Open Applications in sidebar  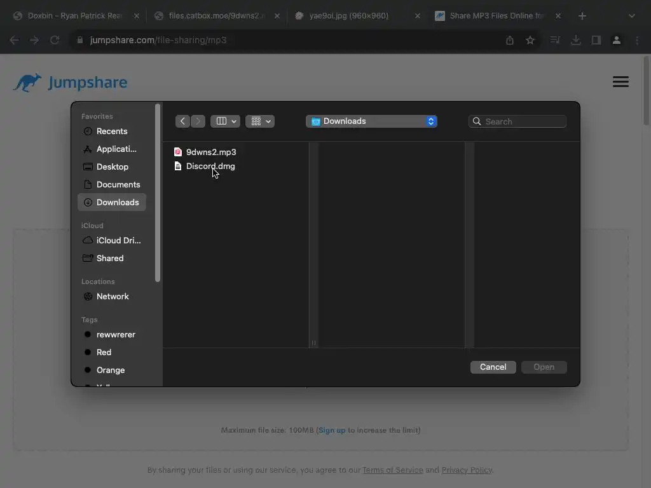[x=112, y=149]
